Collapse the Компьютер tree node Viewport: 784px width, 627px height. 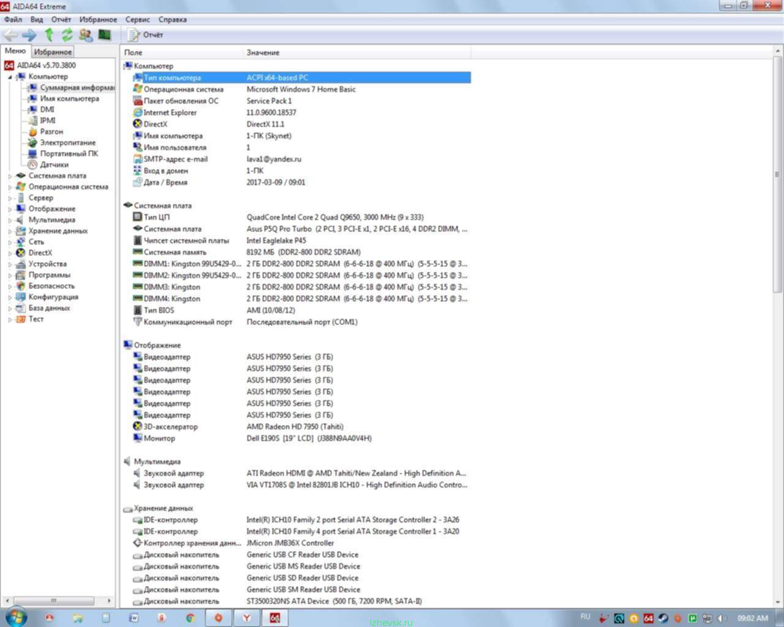pyautogui.click(x=10, y=77)
